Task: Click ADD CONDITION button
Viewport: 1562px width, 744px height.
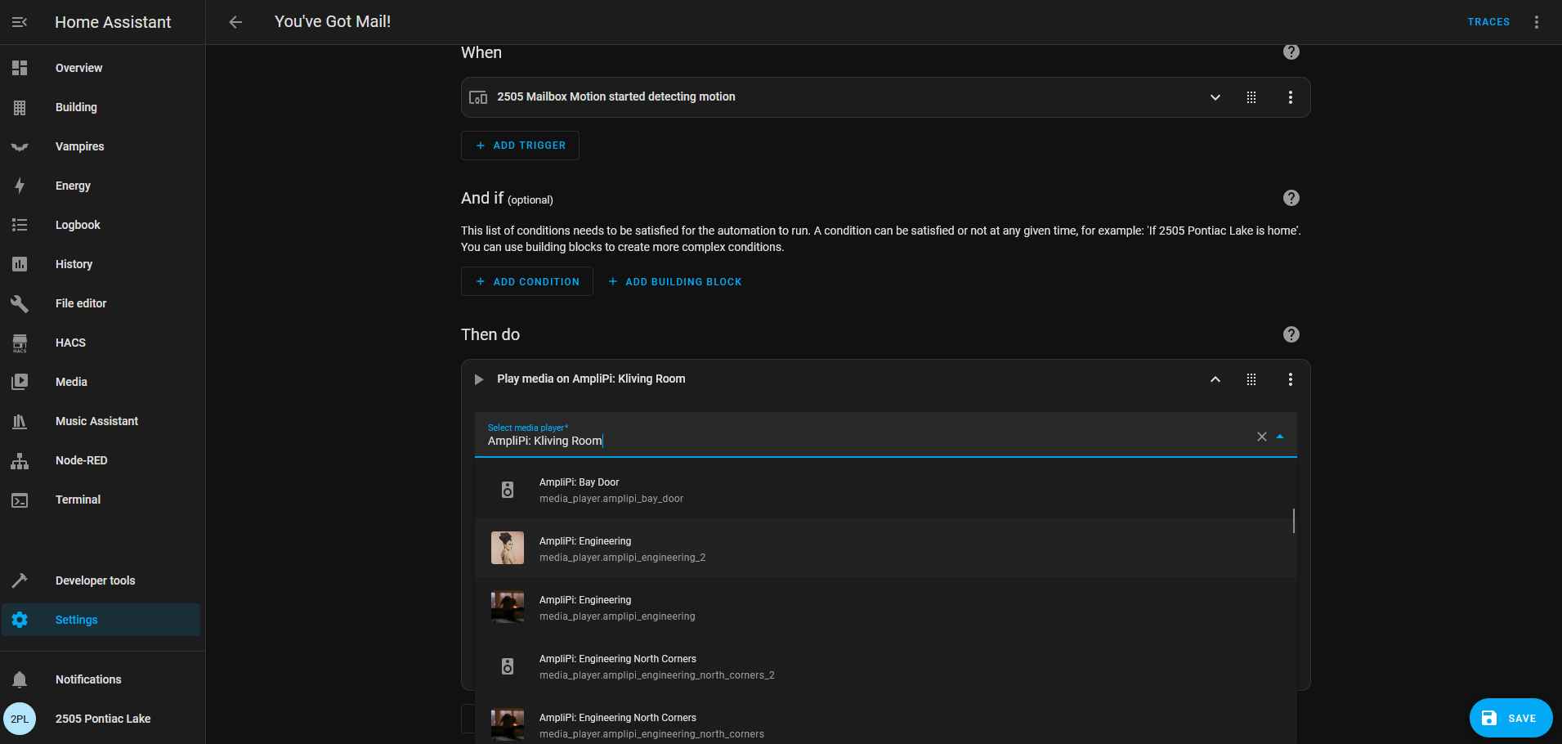Action: [527, 281]
